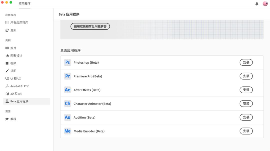Click the brush icon beside 插图

click(7, 71)
